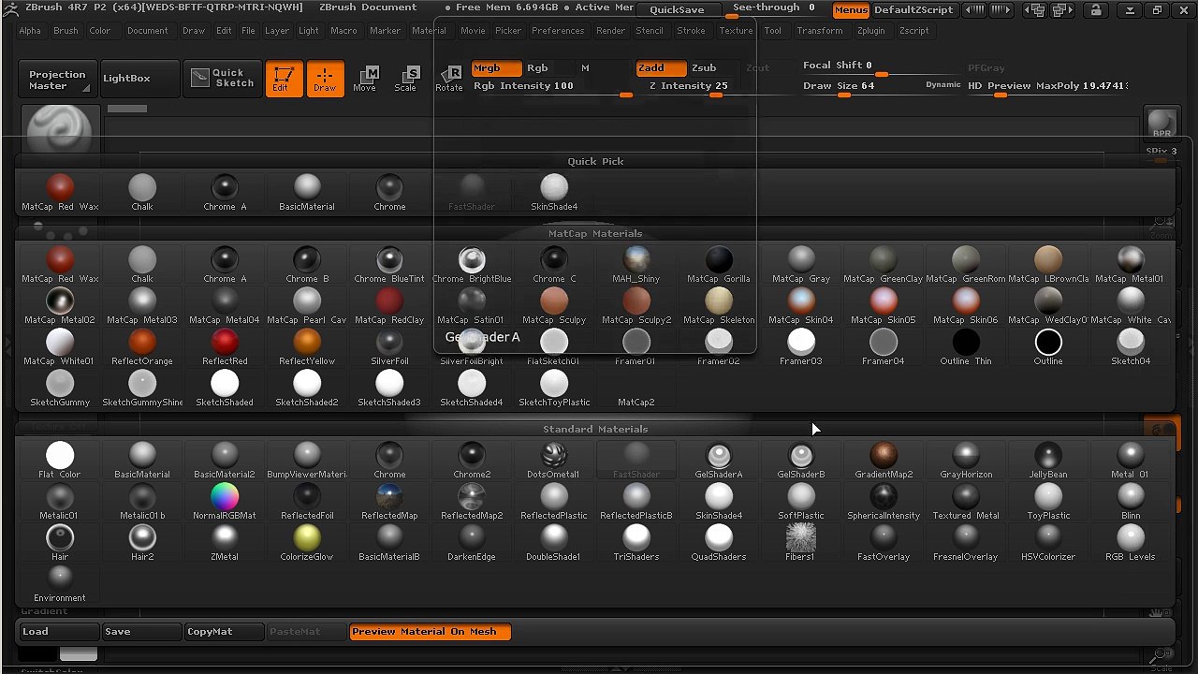
Task: Click CopyMat button
Action: click(x=223, y=632)
